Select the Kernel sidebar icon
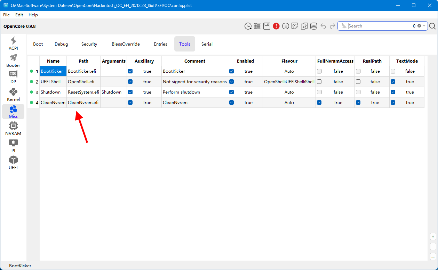Image resolution: width=438 pixels, height=270 pixels. tap(13, 94)
